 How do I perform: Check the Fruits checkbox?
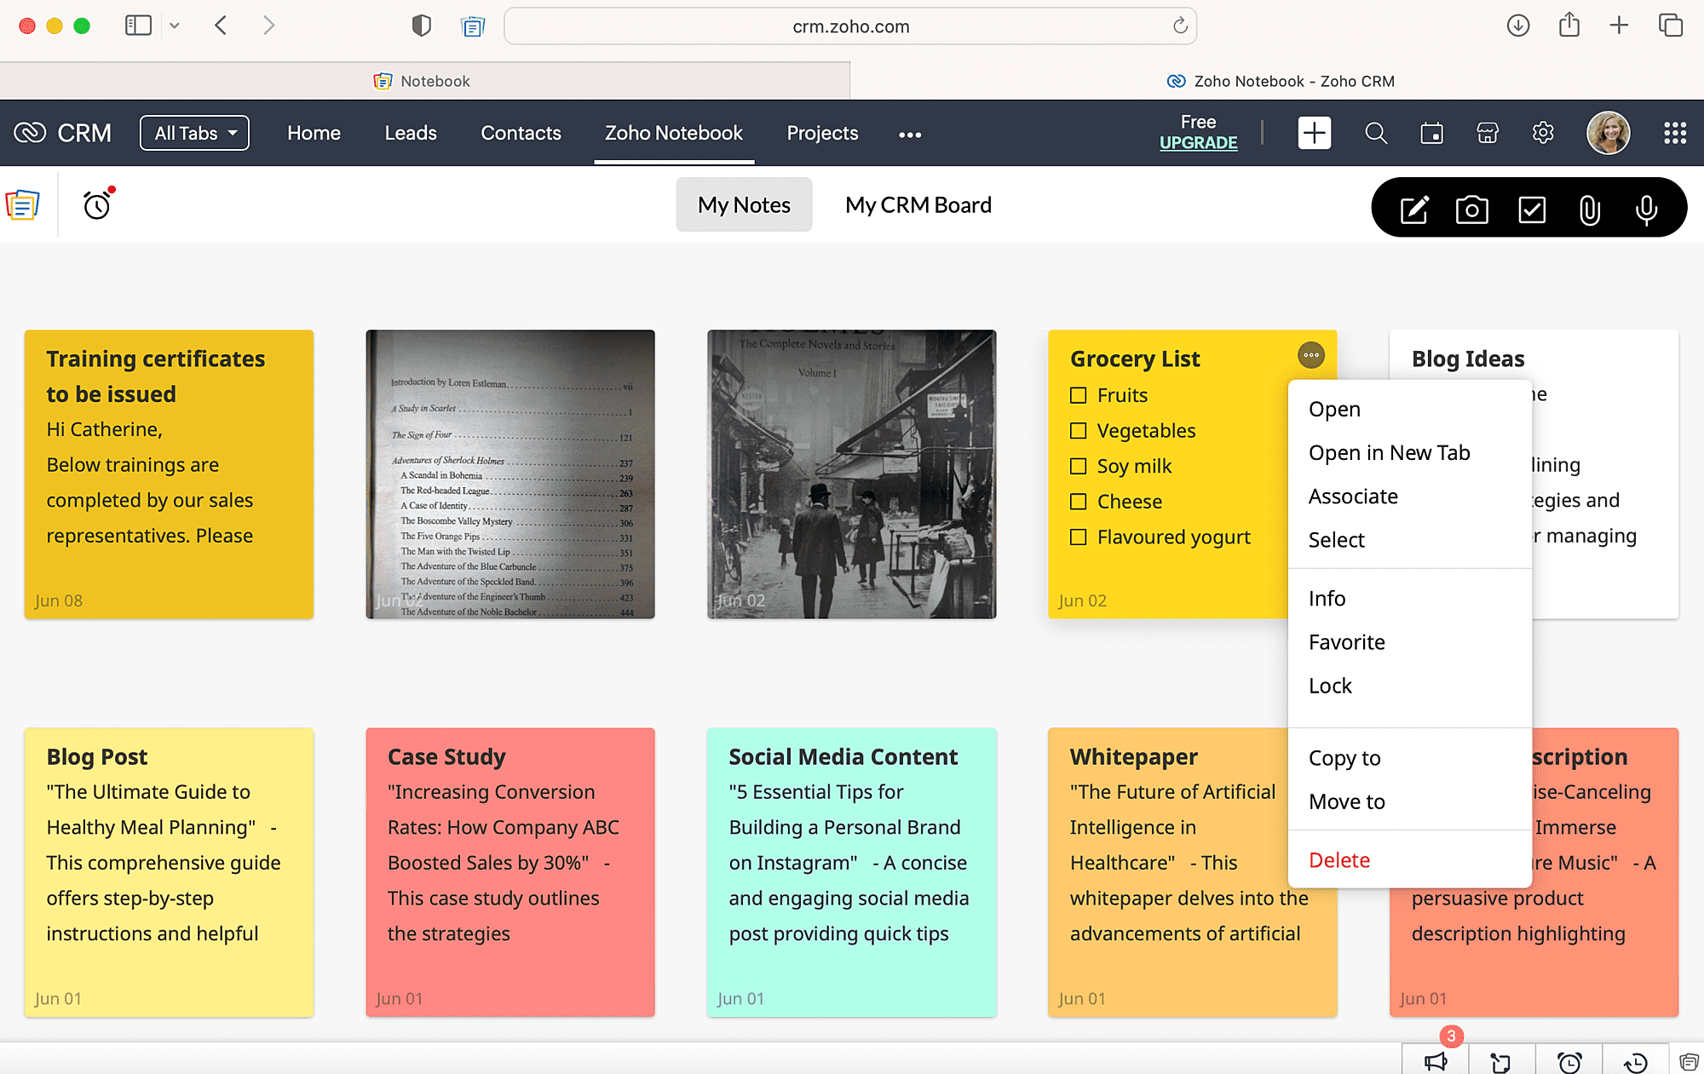(1079, 395)
